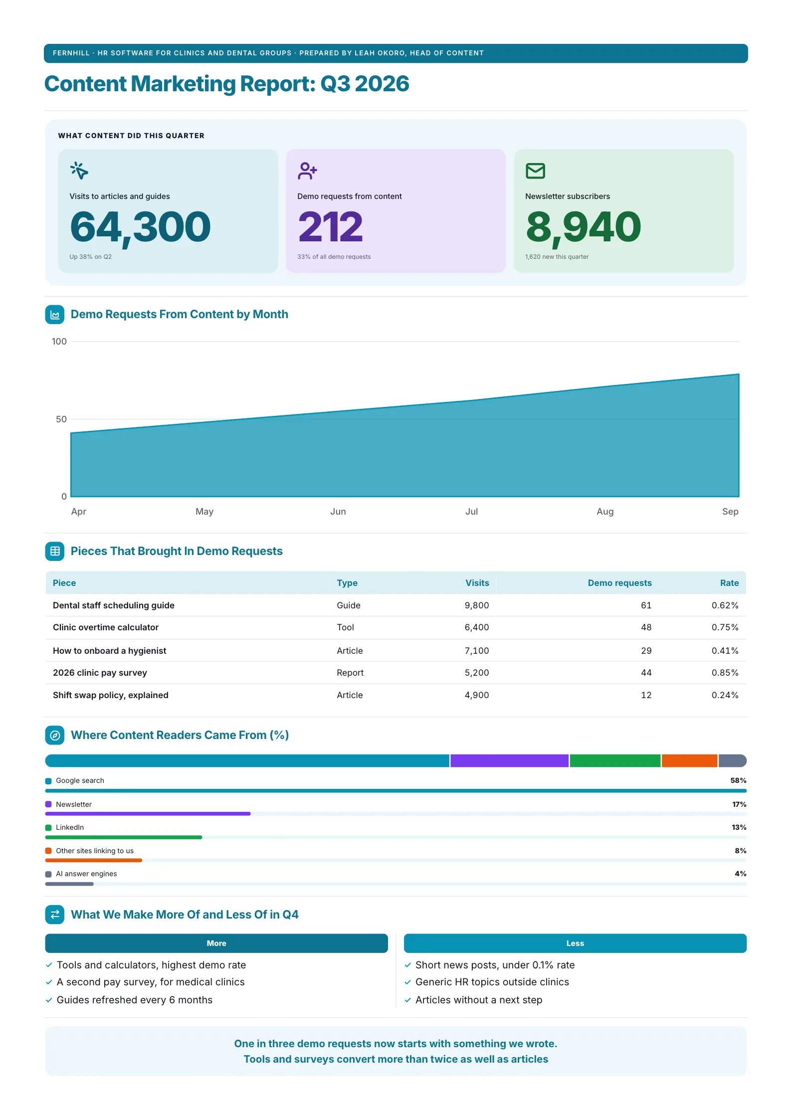The image size is (792, 1120).
Task: Click checkmark next to Tools and calculators
Action: click(49, 965)
